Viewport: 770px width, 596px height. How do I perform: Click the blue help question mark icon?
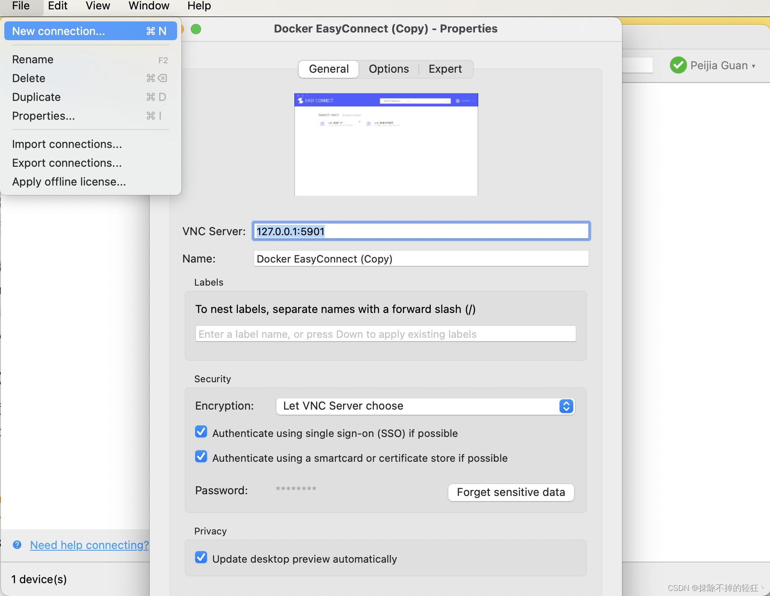click(17, 545)
